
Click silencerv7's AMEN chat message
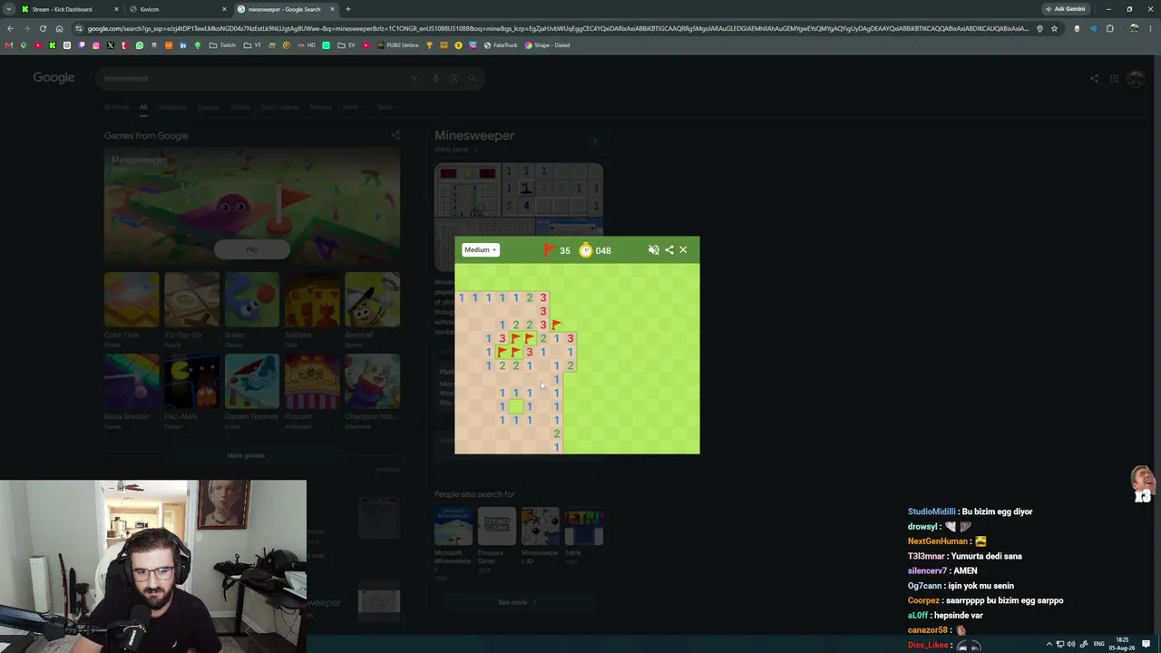click(965, 571)
